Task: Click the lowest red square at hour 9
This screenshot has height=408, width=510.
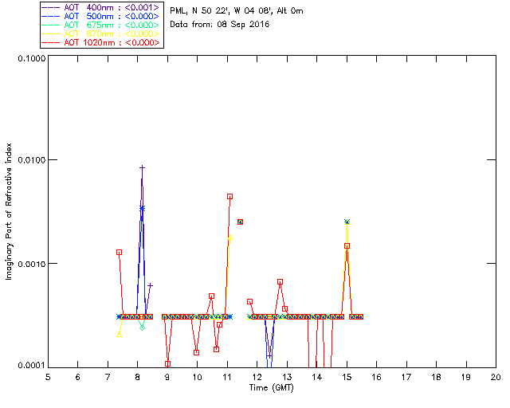Action: 167,363
